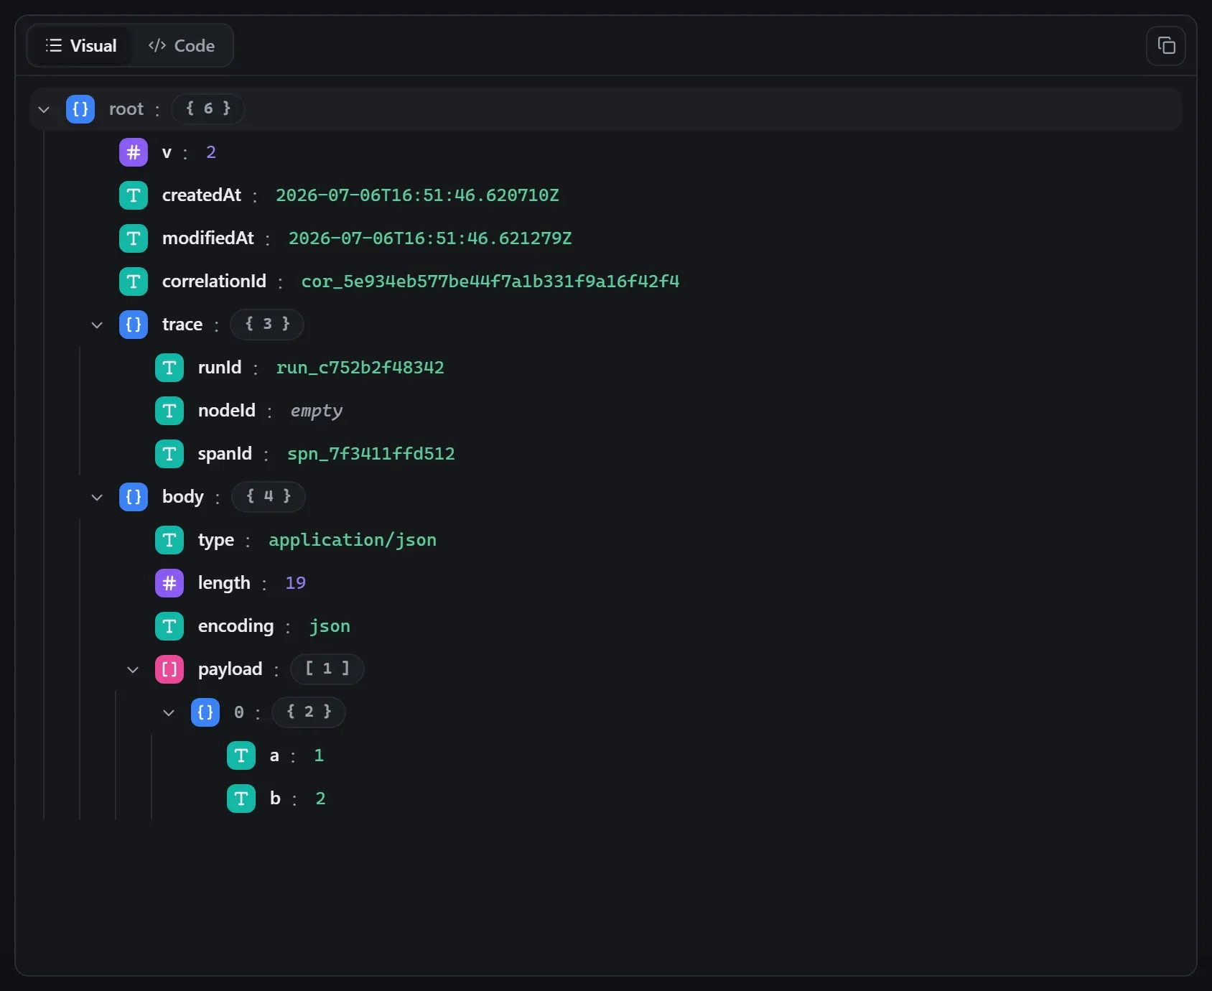The height and width of the screenshot is (991, 1212).
Task: Copy JSON using the copy icon button
Action: click(x=1166, y=46)
